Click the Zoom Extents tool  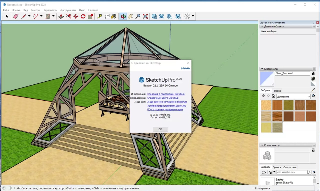pos(145,16)
